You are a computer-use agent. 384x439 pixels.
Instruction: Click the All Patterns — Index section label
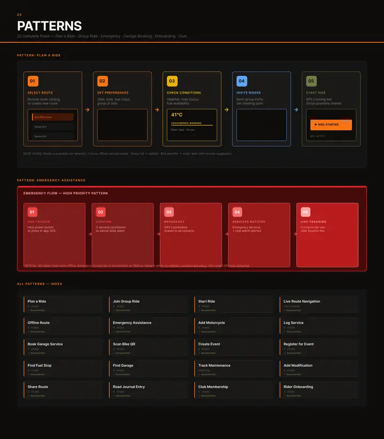tap(39, 284)
